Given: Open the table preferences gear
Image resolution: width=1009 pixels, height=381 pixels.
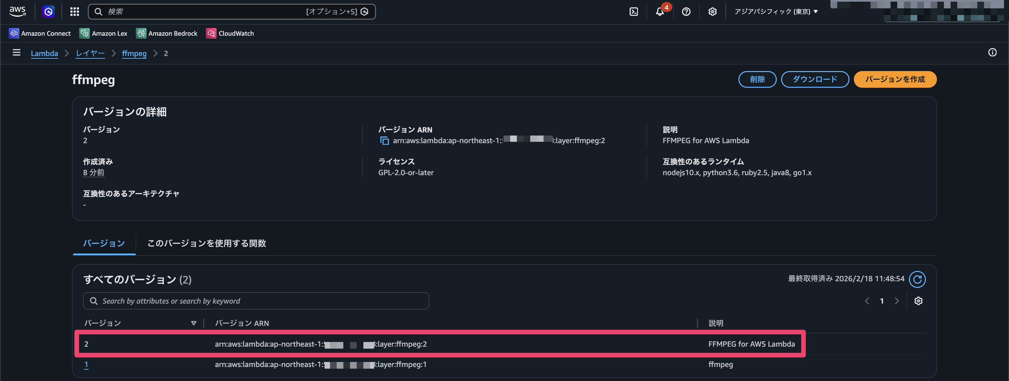Looking at the screenshot, I should click(919, 301).
